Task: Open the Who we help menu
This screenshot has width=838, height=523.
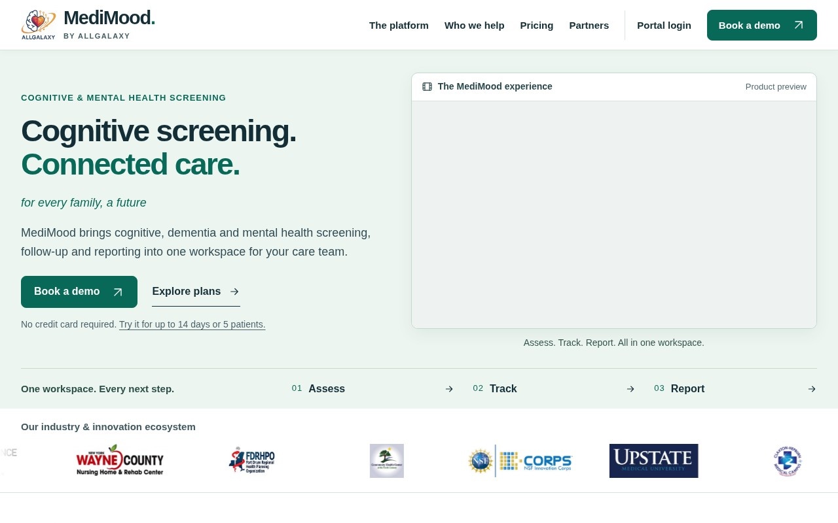Action: pyautogui.click(x=475, y=25)
